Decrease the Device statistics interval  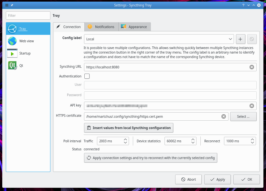tap(193, 143)
